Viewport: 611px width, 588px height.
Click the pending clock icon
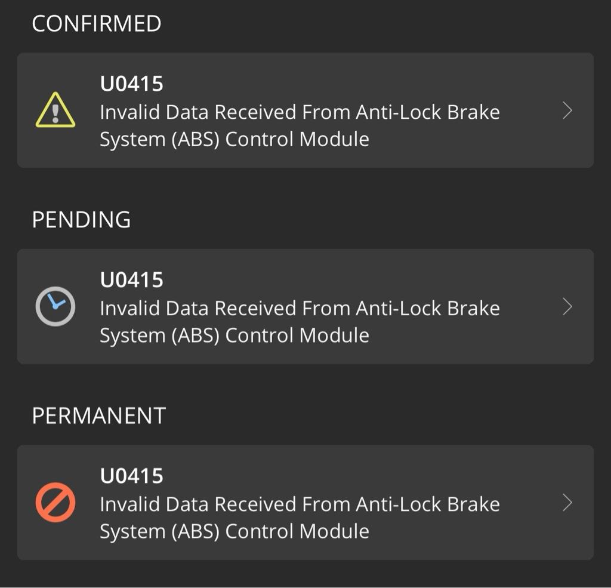pos(55,306)
